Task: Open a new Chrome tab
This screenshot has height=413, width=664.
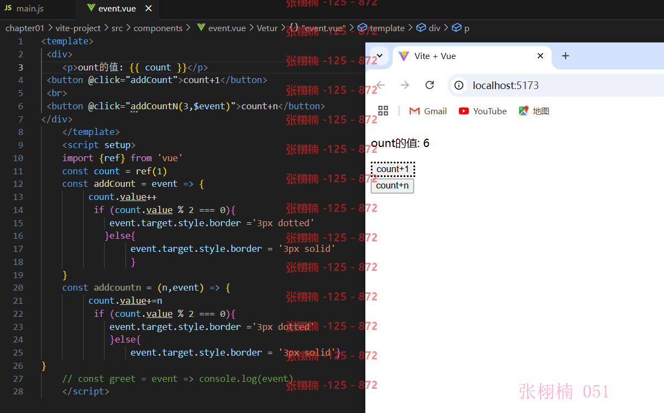Action: tap(566, 56)
